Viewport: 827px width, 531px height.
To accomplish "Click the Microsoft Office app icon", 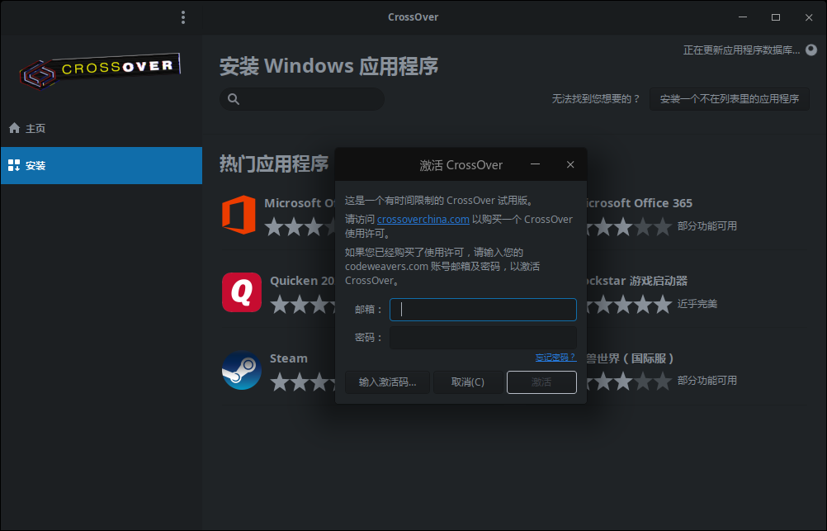I will click(239, 215).
